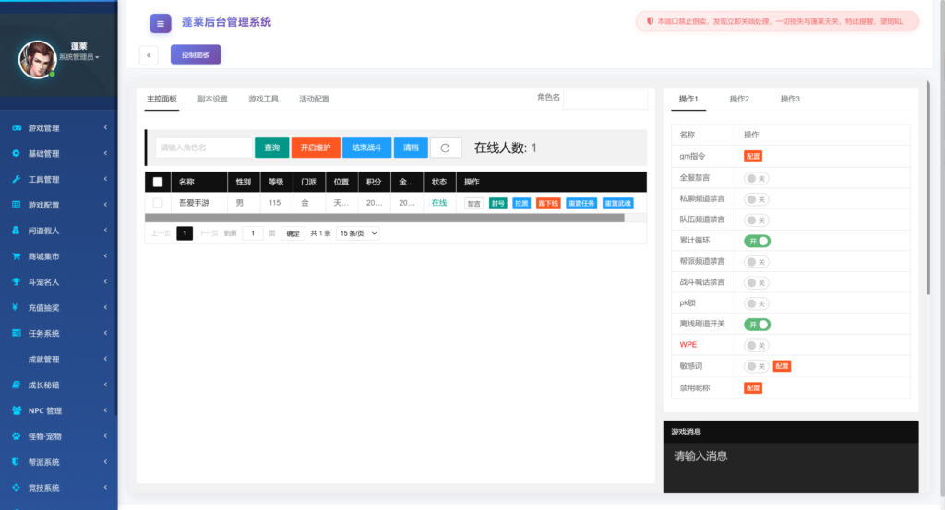945x510 pixels.
Task: Click the 控制面板 tab button
Action: pyautogui.click(x=196, y=54)
